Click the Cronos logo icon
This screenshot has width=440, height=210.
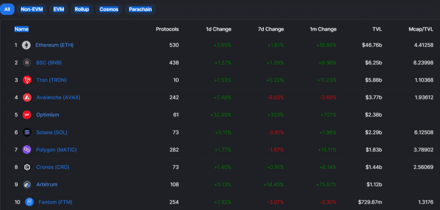[x=27, y=167]
